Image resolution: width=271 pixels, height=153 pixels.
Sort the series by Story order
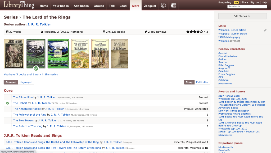(x=189, y=82)
